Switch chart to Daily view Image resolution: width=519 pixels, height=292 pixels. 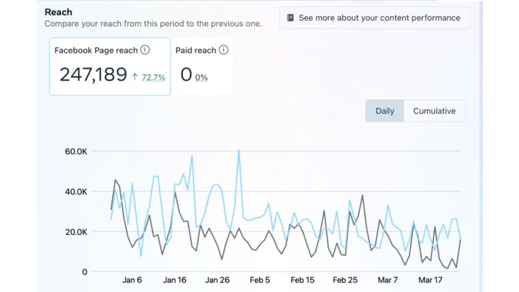coord(385,111)
